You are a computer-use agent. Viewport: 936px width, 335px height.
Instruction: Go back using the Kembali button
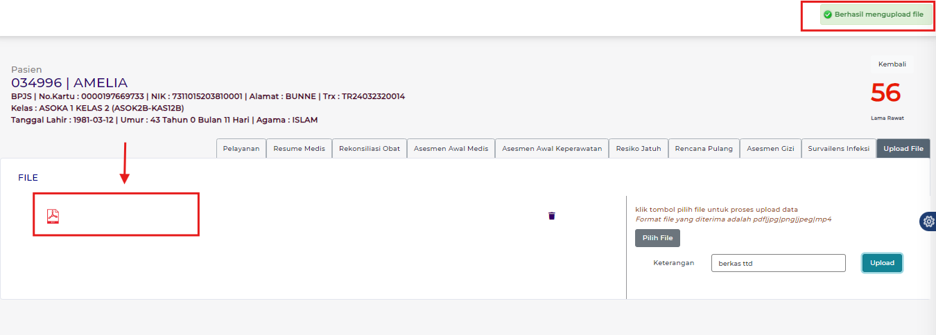(x=892, y=64)
